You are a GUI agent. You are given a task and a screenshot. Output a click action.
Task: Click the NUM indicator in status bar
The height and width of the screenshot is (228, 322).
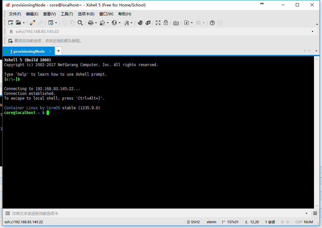click(x=309, y=222)
